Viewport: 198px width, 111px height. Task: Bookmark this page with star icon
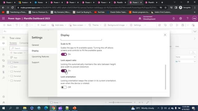click(x=166, y=7)
